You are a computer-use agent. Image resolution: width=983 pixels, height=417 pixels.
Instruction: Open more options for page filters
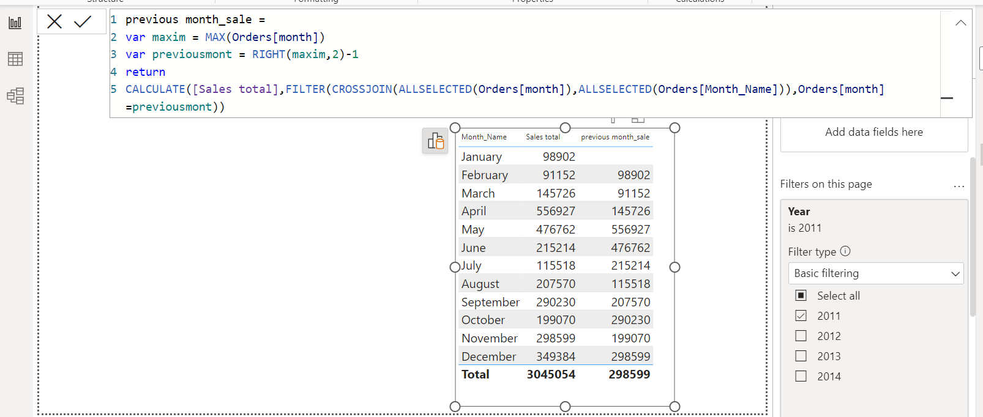point(959,186)
